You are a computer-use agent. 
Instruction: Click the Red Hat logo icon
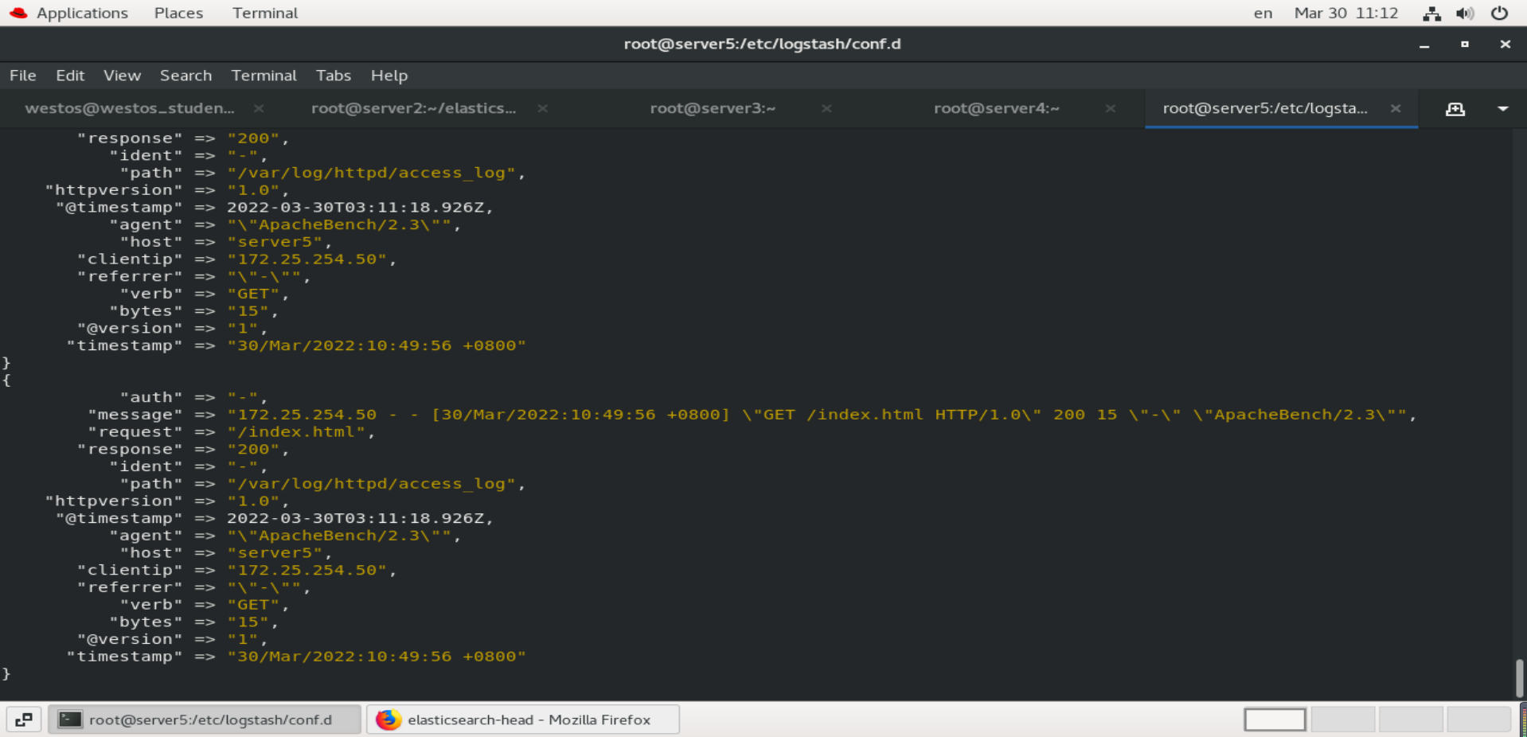(x=18, y=13)
